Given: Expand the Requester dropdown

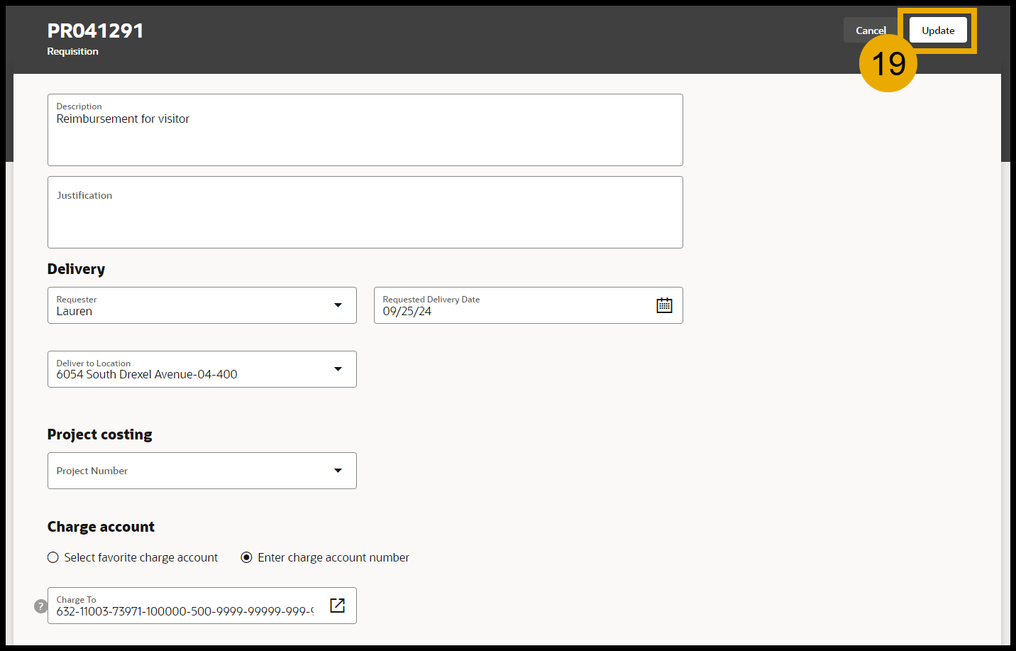Looking at the screenshot, I should pyautogui.click(x=338, y=305).
